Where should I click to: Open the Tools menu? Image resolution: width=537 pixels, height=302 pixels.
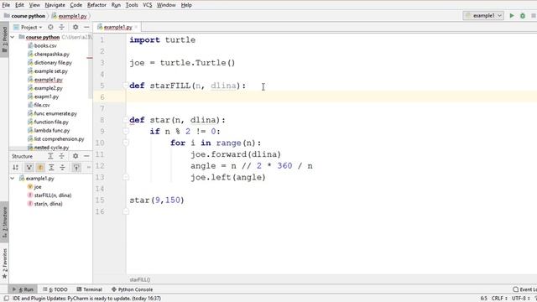point(132,5)
